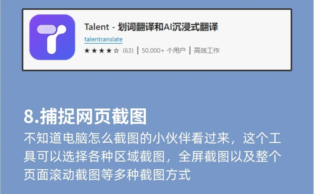Click the line mentioning 全屏截图以及整个
Viewport: 314px width, 194px height.
(152, 156)
